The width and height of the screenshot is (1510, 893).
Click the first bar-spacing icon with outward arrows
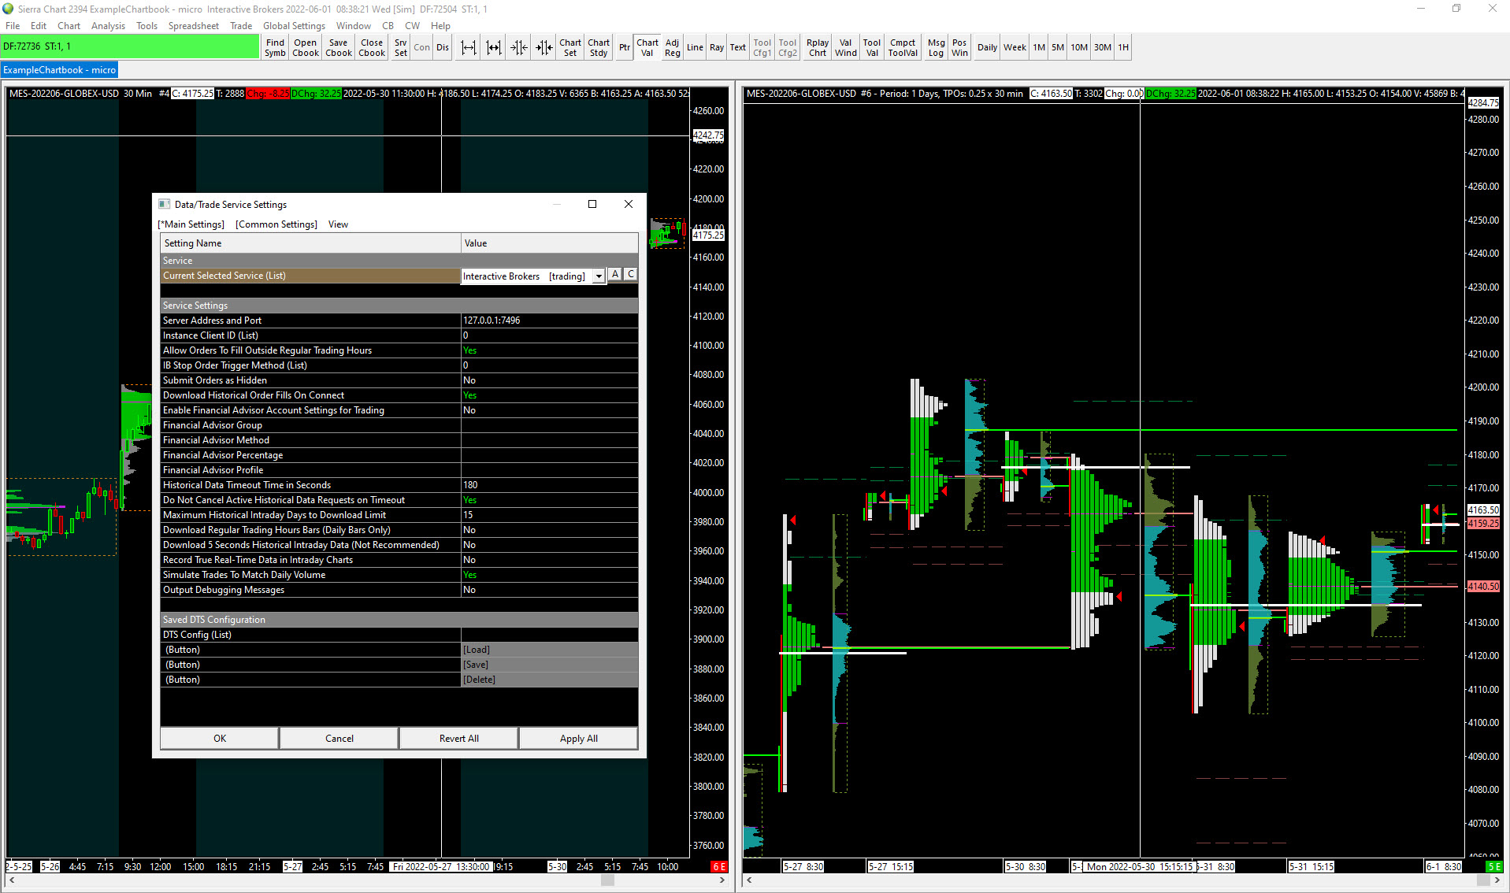[x=469, y=48]
